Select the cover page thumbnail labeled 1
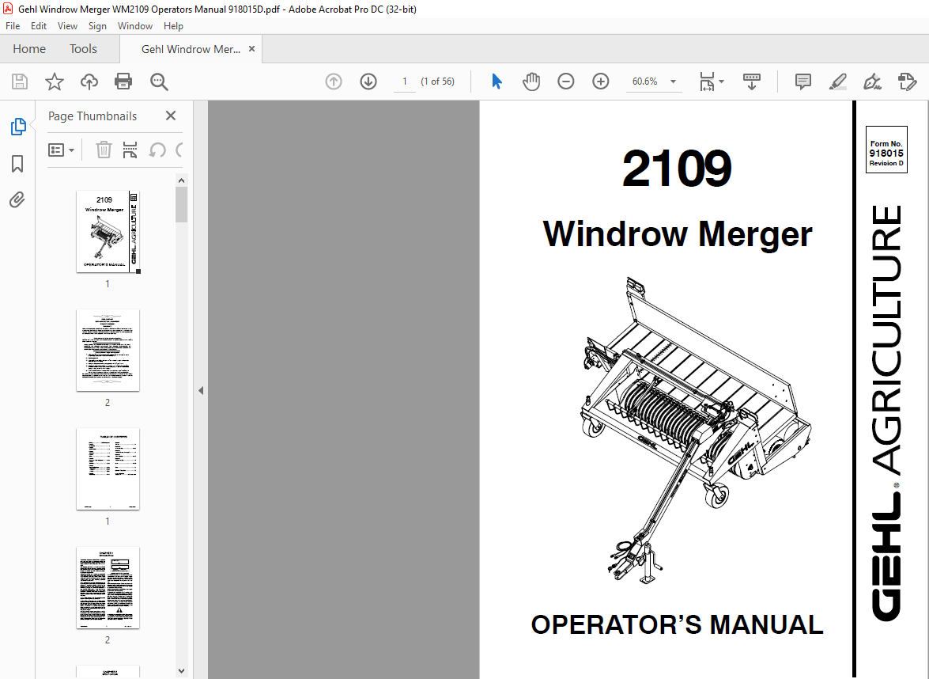Screen dimensions: 929x679 point(108,232)
